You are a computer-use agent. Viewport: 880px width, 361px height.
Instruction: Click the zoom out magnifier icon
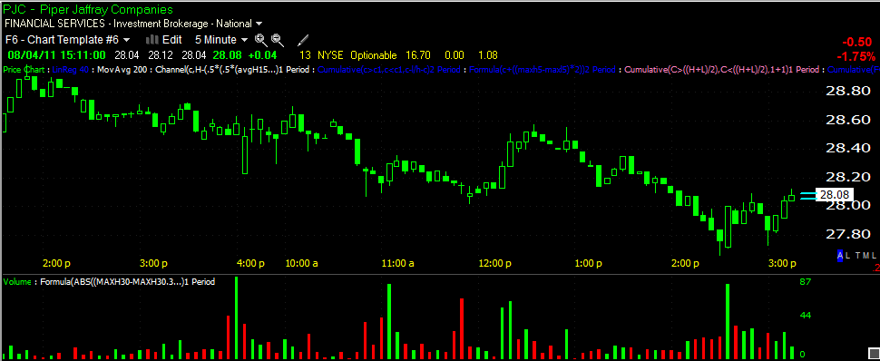click(278, 39)
